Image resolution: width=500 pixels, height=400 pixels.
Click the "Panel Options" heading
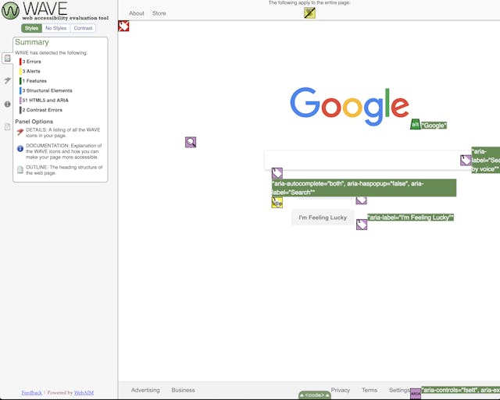point(34,122)
